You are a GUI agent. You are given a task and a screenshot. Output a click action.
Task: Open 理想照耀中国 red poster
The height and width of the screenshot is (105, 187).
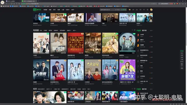tap(76, 43)
